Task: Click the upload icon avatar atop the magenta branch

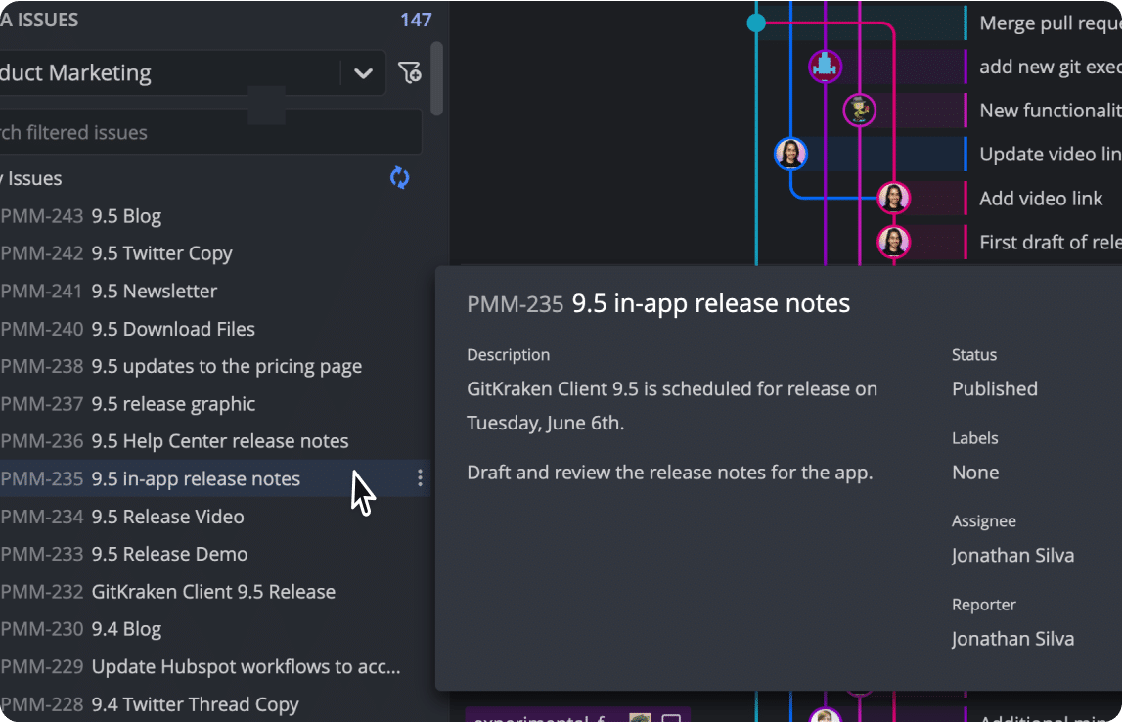Action: [825, 66]
